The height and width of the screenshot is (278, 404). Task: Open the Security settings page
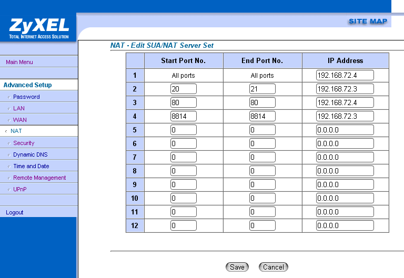coord(24,143)
